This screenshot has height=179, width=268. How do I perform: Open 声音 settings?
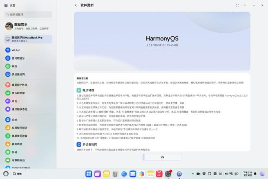tap(28, 101)
